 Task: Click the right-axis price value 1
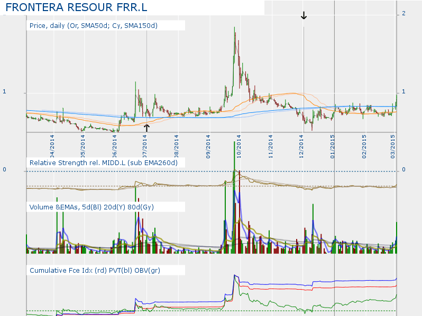403,92
